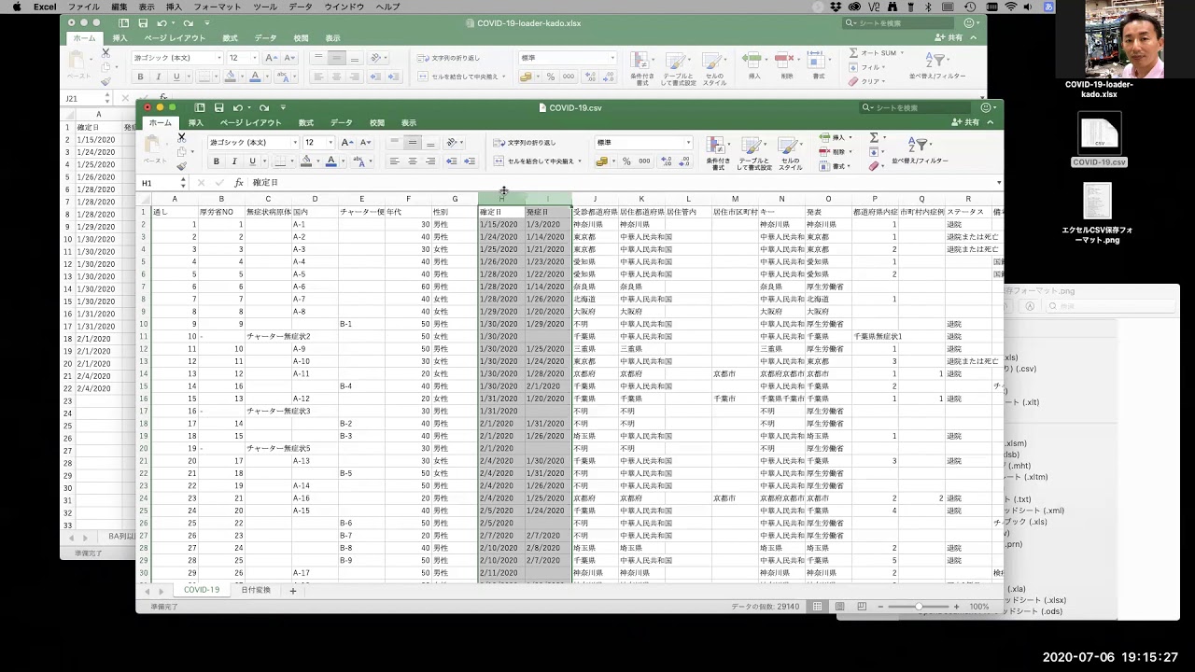
Task: Click the Save icon in COVID-19.csv window
Action: point(218,107)
